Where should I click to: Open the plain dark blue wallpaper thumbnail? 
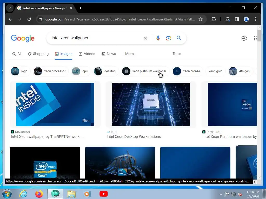pos(195,162)
